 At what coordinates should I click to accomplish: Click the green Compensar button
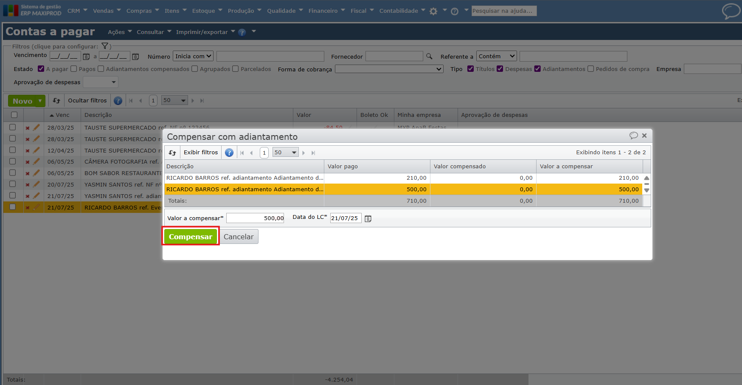(x=191, y=237)
